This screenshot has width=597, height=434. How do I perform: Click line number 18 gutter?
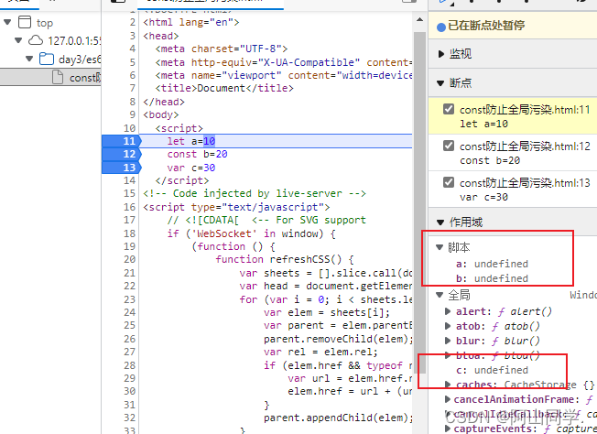(x=129, y=233)
